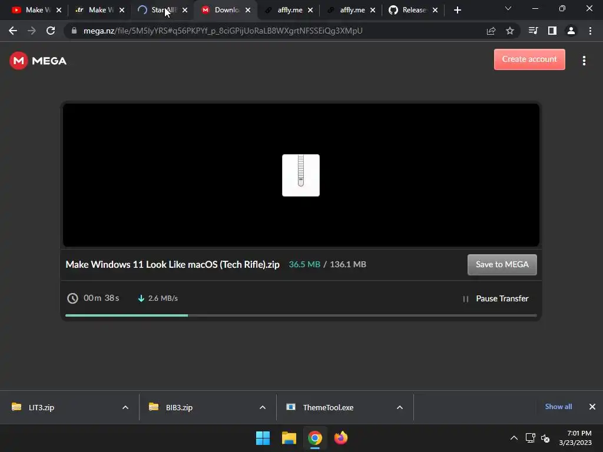Expand ThemeTool.exe download options chevron
Image resolution: width=603 pixels, height=452 pixels.
tap(400, 407)
